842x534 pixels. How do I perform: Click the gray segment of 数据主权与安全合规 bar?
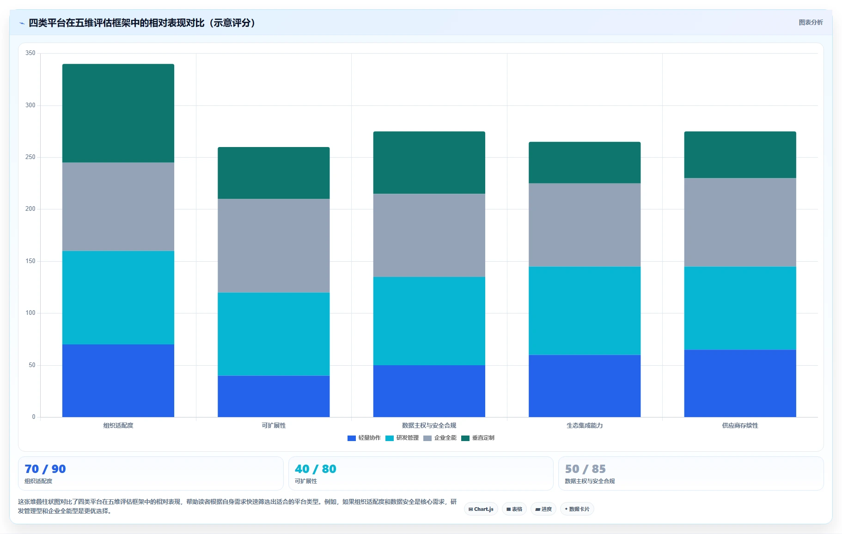[429, 235]
